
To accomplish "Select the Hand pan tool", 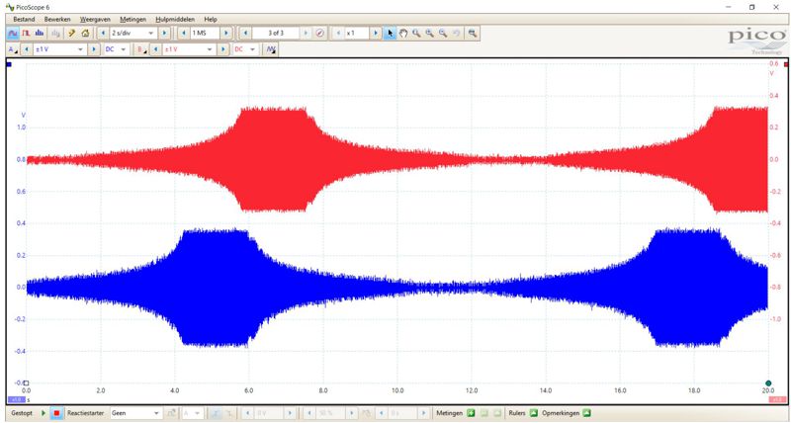I will 403,34.
